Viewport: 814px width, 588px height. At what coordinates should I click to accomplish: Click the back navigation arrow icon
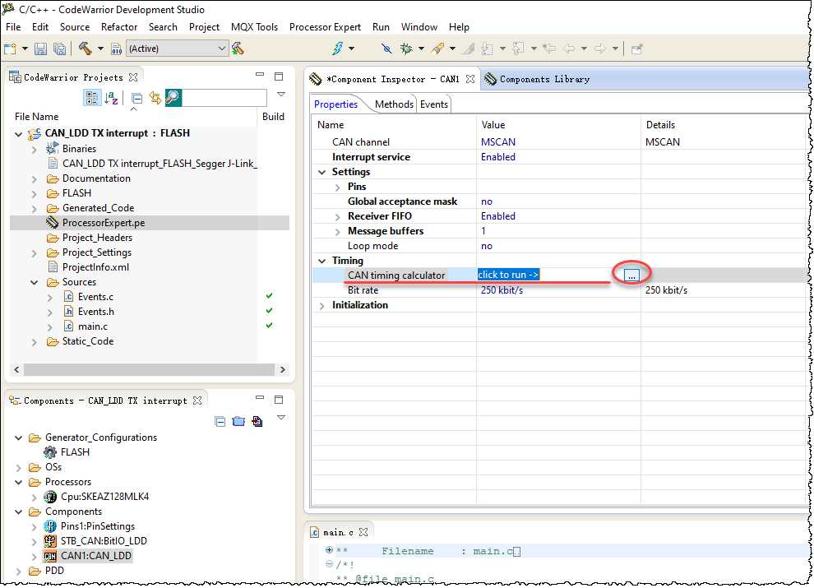click(x=569, y=49)
